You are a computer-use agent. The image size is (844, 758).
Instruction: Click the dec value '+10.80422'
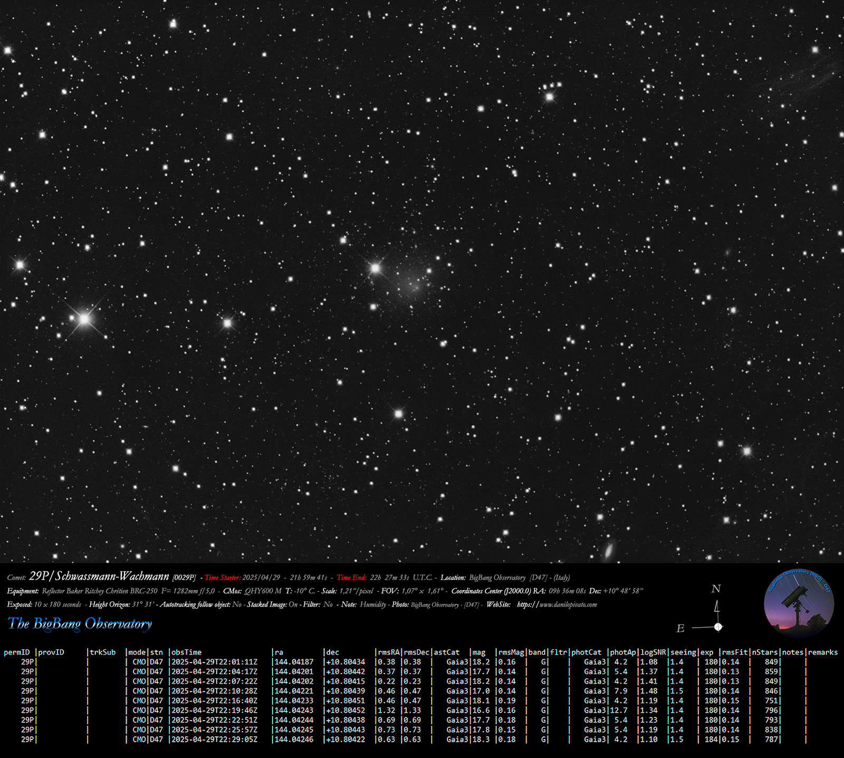[x=346, y=740]
